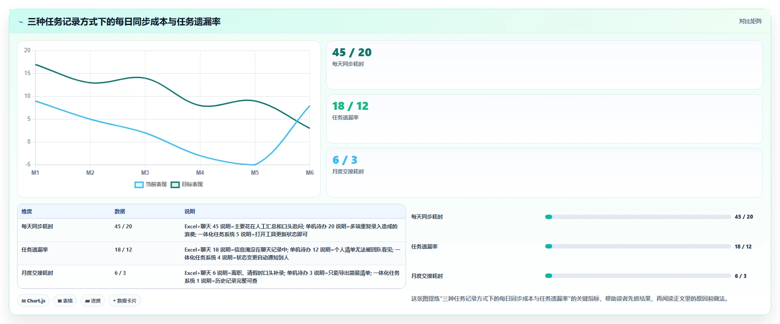Image resolution: width=780 pixels, height=324 pixels.
Task: Click the table cell 45 / 20
Action: (123, 227)
